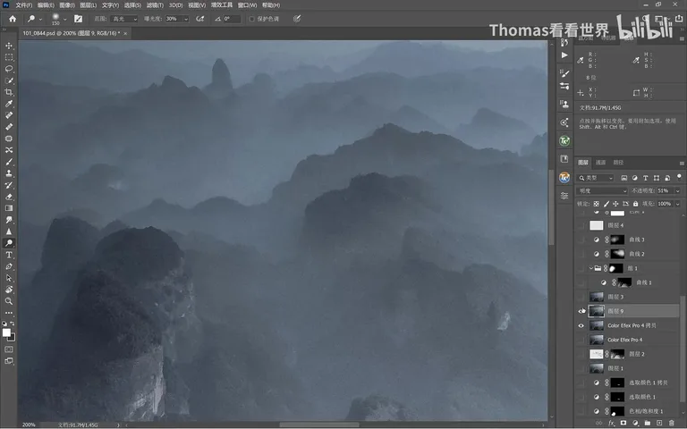Select the Crop tool in toolbar

tap(9, 92)
